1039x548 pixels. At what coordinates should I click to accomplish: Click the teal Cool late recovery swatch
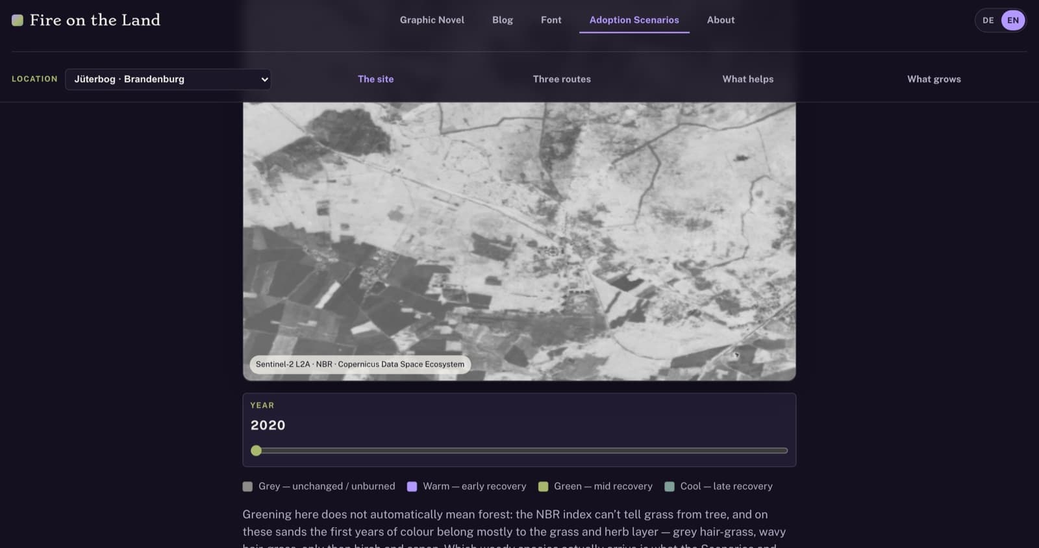click(670, 486)
